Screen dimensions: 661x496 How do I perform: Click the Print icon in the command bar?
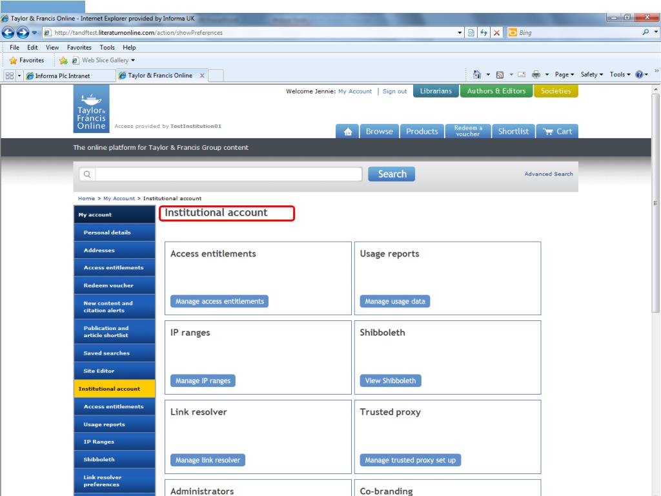tap(536, 75)
